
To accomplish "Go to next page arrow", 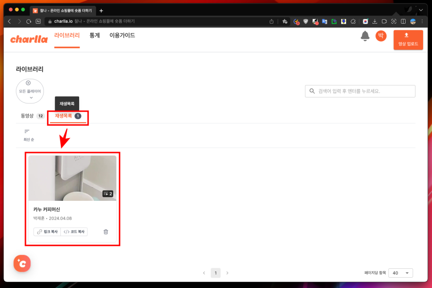I will (x=227, y=273).
